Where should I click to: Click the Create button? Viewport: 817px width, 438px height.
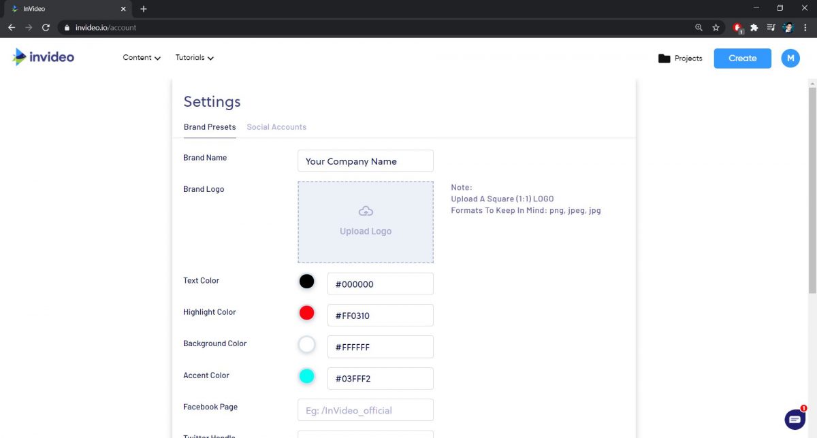[742, 58]
